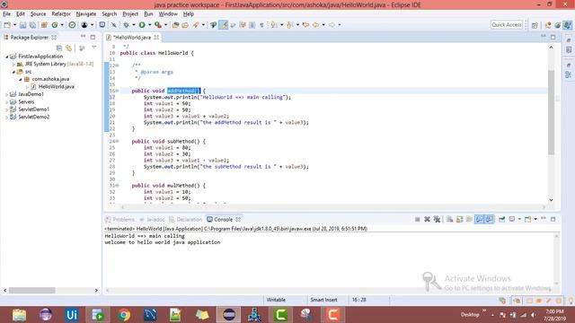
Task: Open UiPath icon on the taskbar
Action: click(72, 315)
